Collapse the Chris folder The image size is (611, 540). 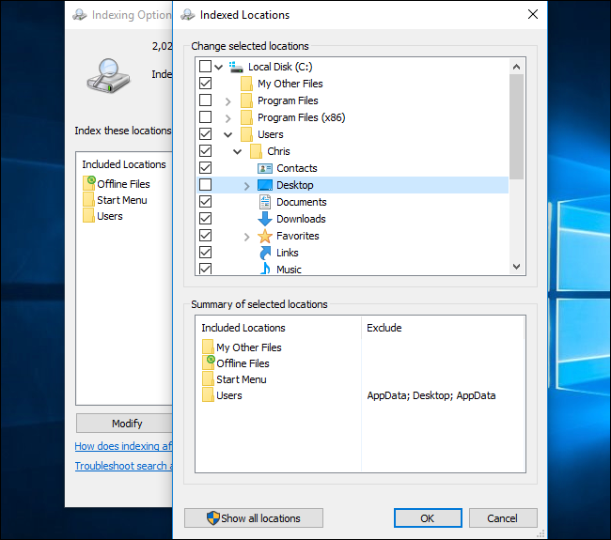[237, 152]
